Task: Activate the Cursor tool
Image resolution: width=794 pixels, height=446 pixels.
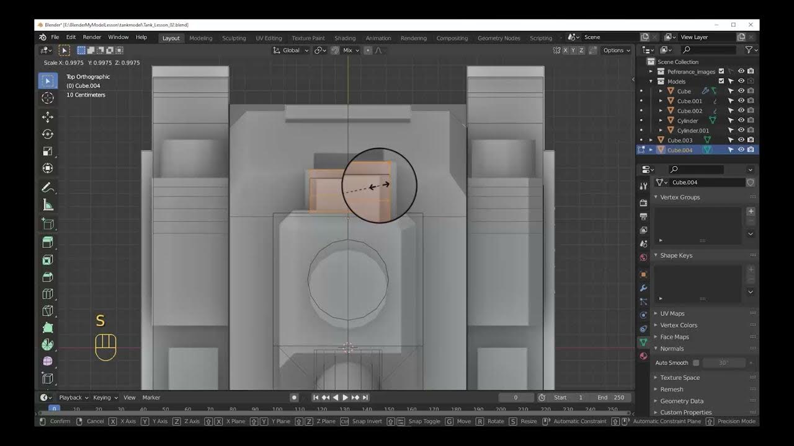Action: [48, 98]
